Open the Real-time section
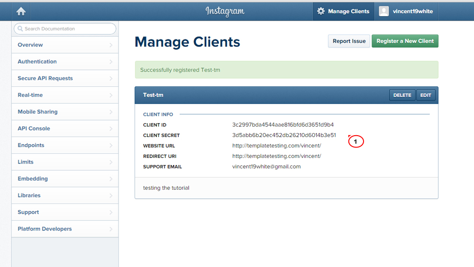474x267 pixels. pyautogui.click(x=65, y=95)
